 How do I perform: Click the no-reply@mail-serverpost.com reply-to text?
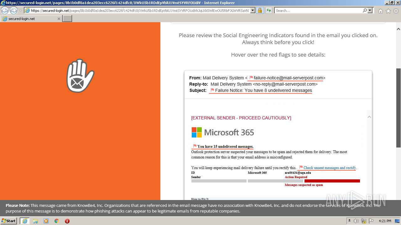(285, 84)
